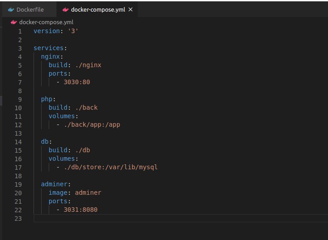This screenshot has height=240, width=328.
Task: Click the 'ports' key under nginx
Action: (x=58, y=73)
